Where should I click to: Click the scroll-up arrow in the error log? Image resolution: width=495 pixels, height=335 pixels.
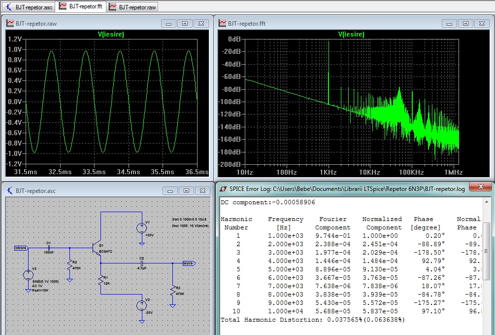click(487, 201)
